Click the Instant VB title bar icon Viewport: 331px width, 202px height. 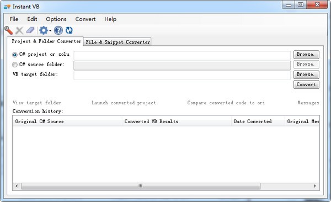click(7, 7)
